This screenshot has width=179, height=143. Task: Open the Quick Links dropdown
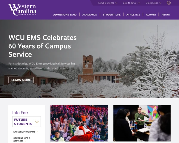point(153,3)
